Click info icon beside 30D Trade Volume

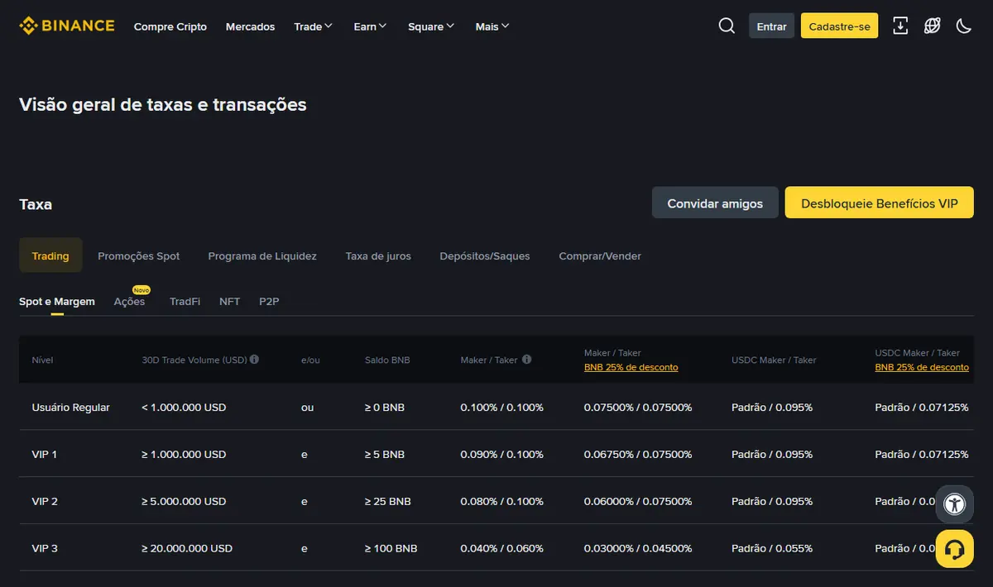point(255,360)
